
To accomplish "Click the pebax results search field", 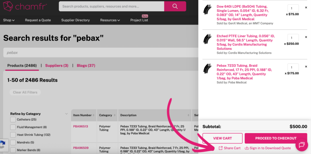I will tap(101, 53).
